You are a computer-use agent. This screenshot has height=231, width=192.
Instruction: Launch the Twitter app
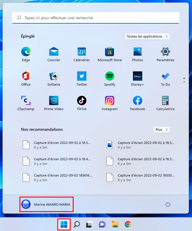coord(82,79)
